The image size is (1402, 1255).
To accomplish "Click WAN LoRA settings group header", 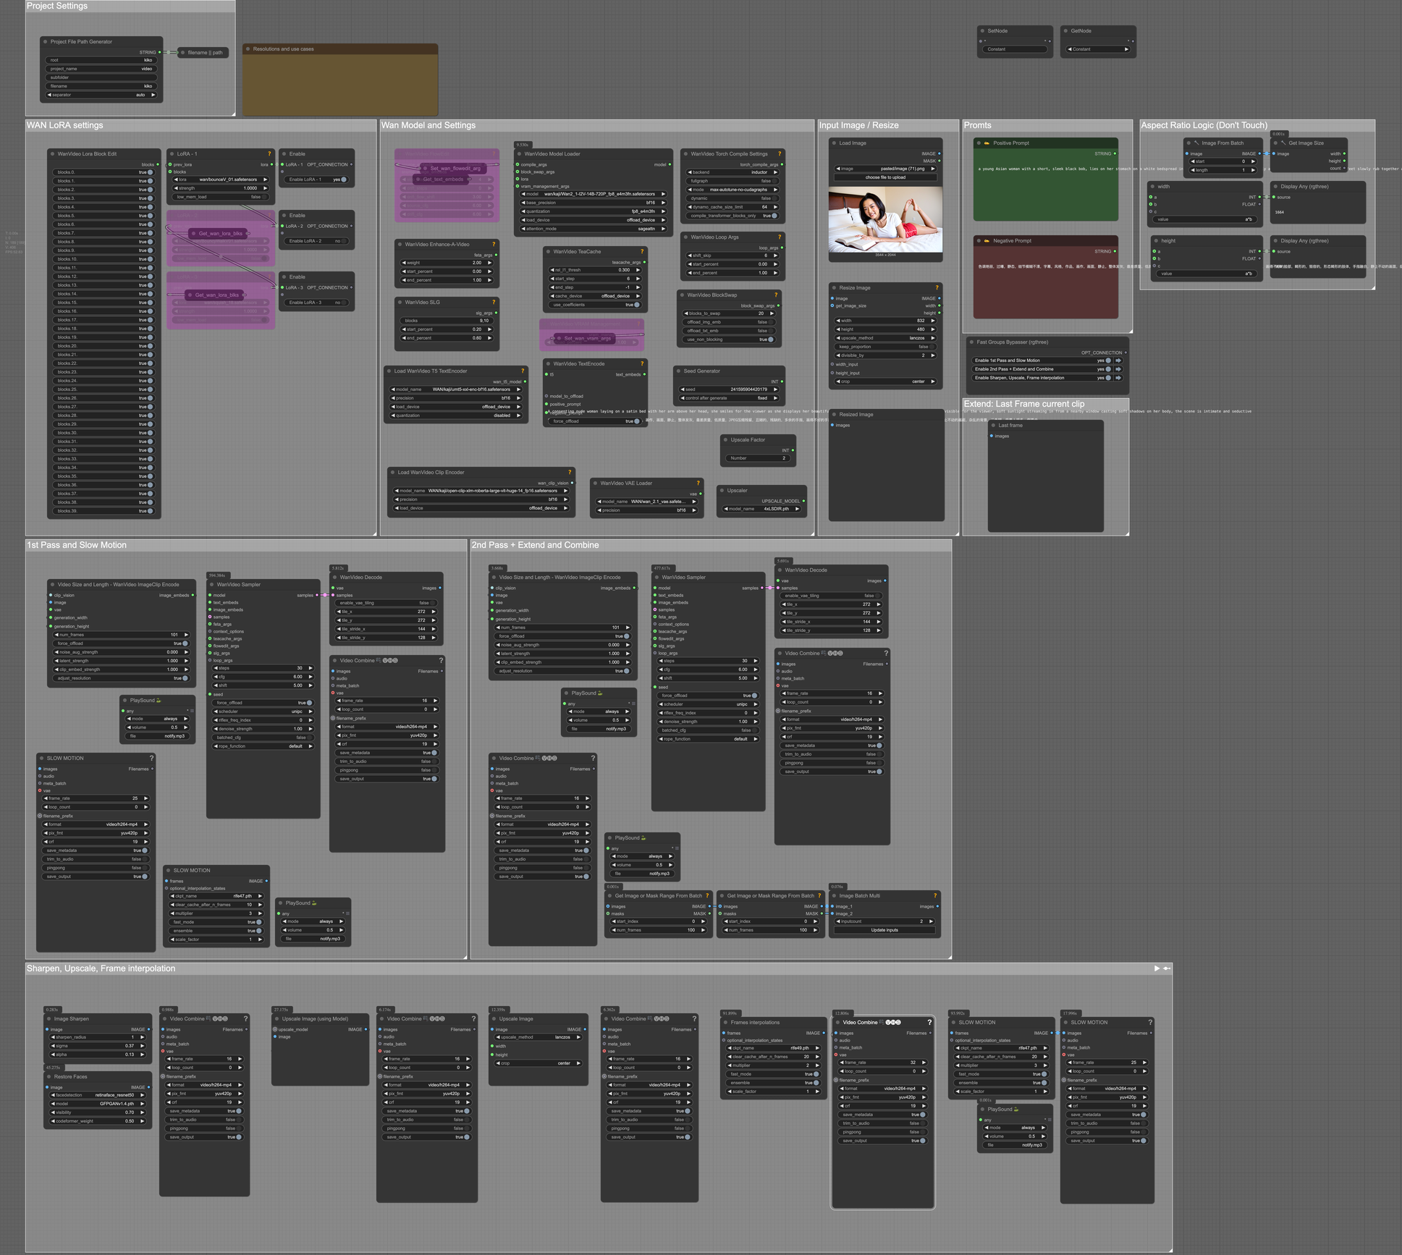I will pyautogui.click(x=64, y=125).
